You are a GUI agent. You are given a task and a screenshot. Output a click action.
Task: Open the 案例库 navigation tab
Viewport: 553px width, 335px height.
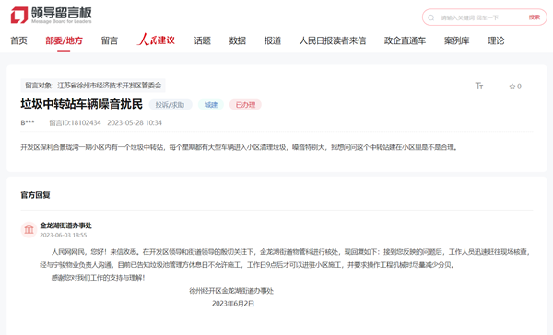tap(457, 40)
